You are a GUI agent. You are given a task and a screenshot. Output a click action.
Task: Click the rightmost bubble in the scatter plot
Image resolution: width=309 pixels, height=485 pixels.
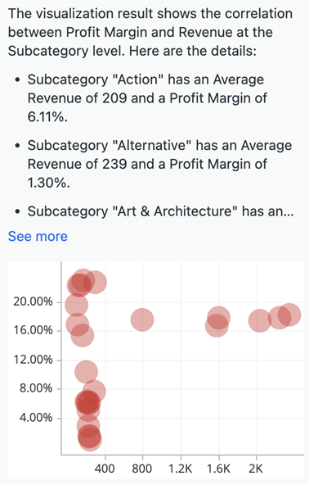tap(289, 315)
